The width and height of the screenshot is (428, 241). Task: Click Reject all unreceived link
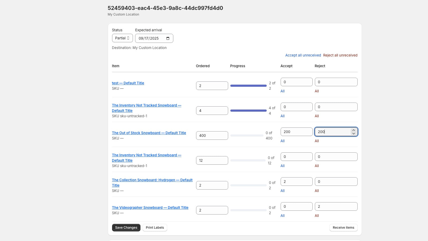(340, 55)
